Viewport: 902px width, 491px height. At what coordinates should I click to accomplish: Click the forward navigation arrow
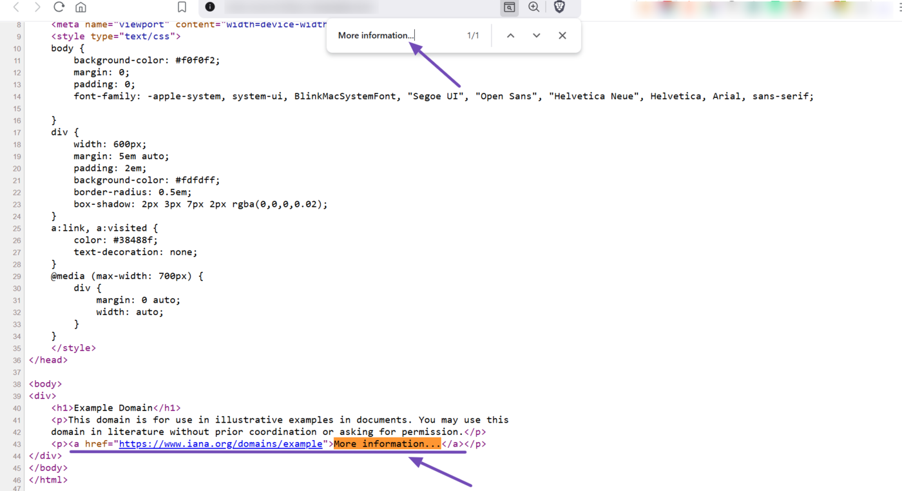[x=37, y=7]
